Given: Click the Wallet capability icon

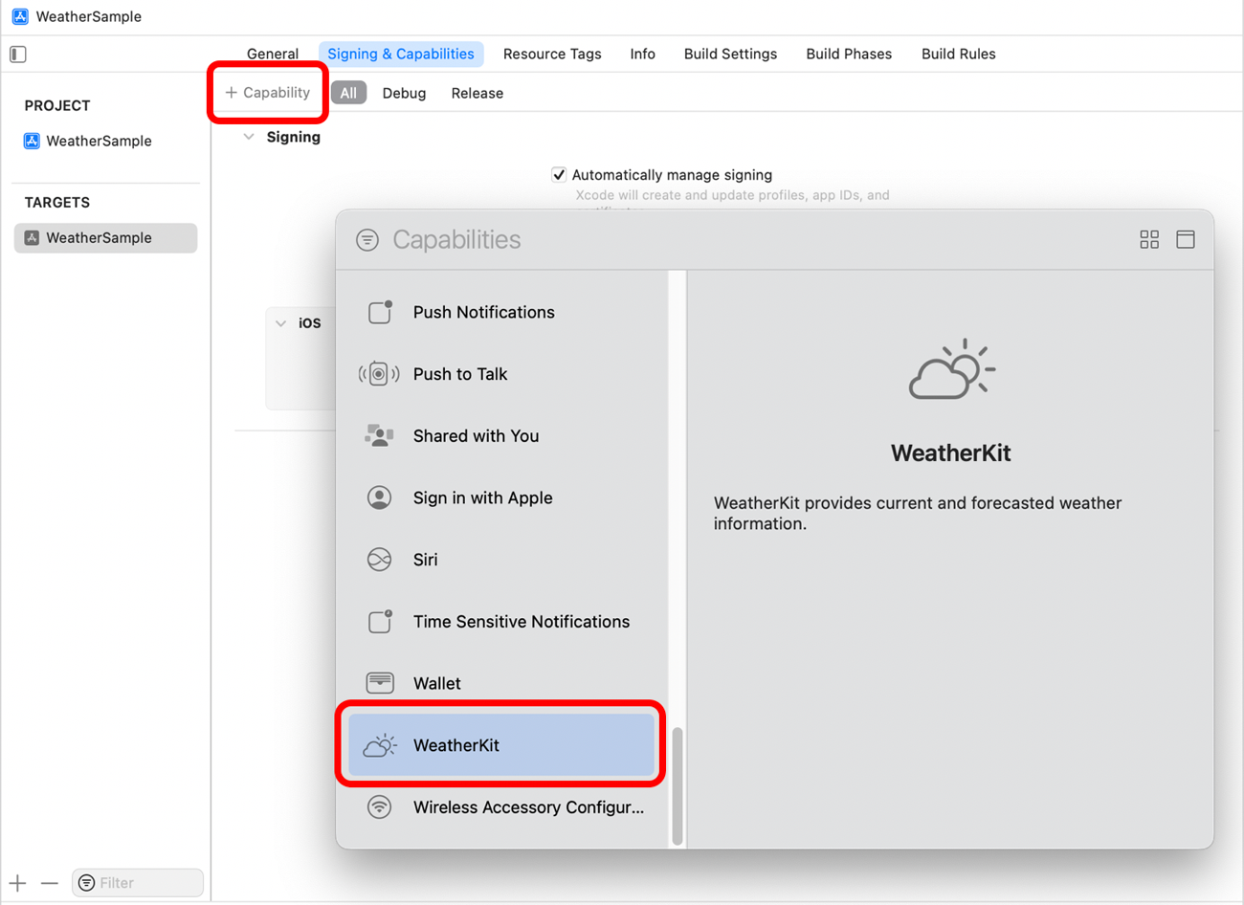Looking at the screenshot, I should (x=380, y=683).
